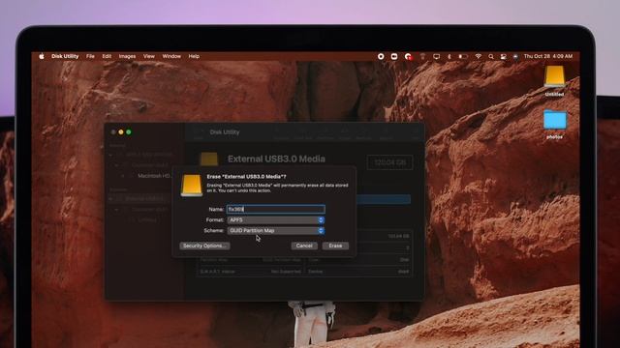
Task: Open the View menu
Action: coord(148,56)
